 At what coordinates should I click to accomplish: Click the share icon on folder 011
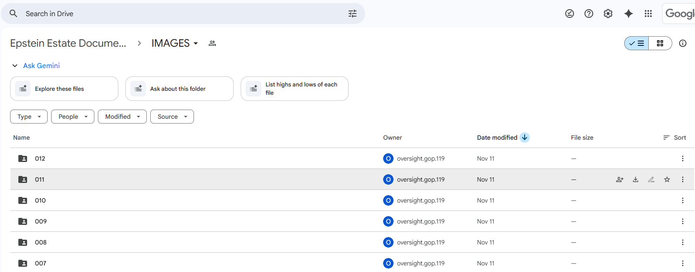[x=620, y=179]
